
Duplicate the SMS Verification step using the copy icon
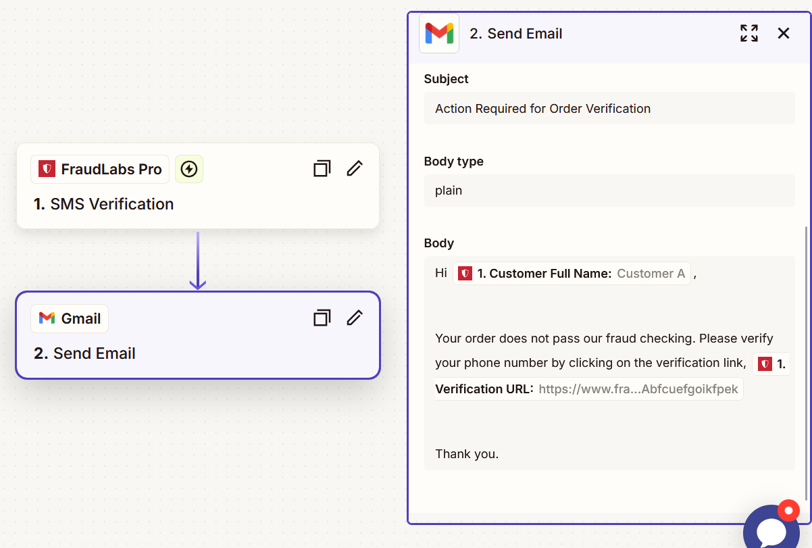pyautogui.click(x=322, y=168)
